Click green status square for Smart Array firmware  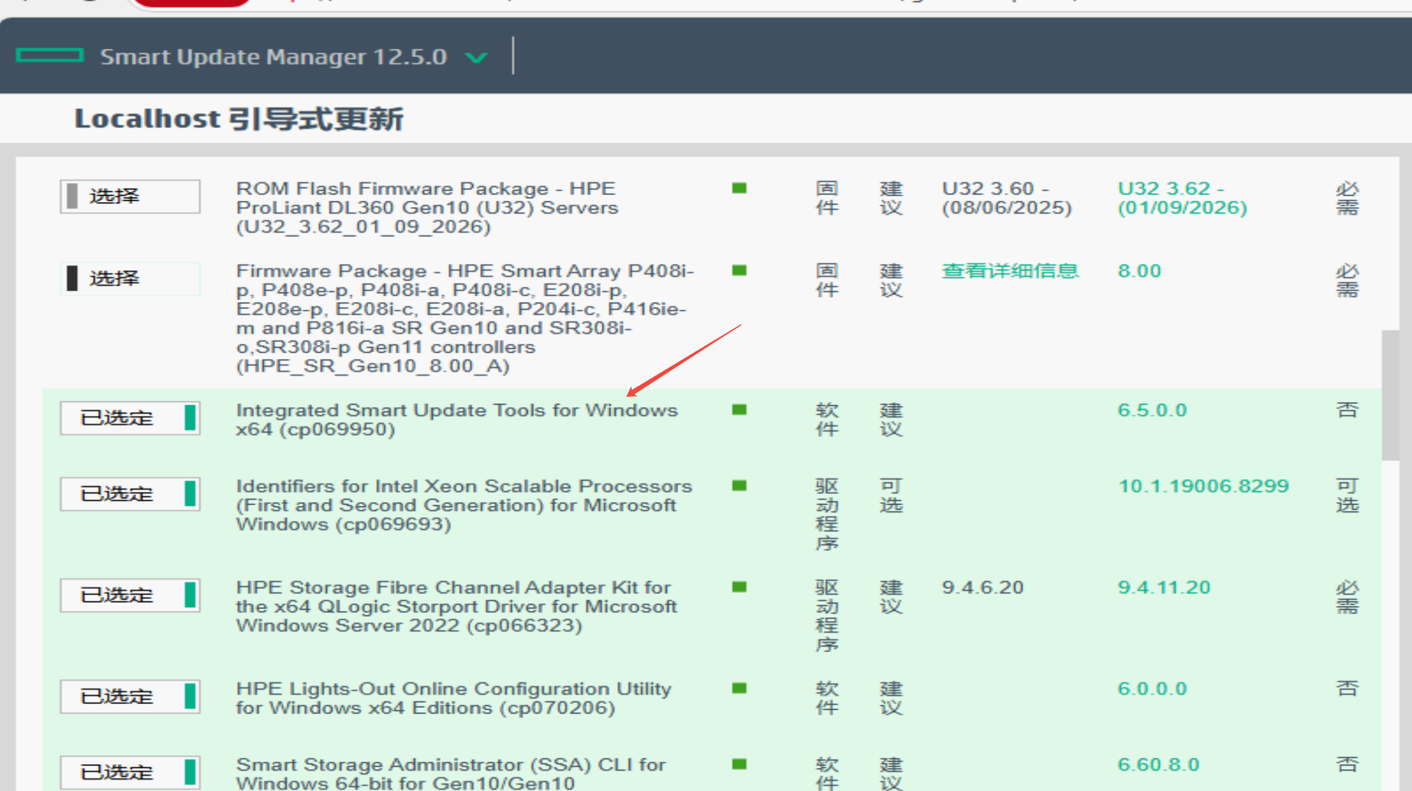[x=739, y=271]
